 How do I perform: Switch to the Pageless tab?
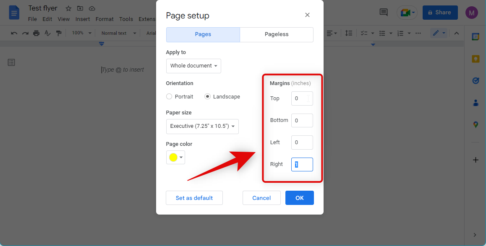(x=277, y=34)
